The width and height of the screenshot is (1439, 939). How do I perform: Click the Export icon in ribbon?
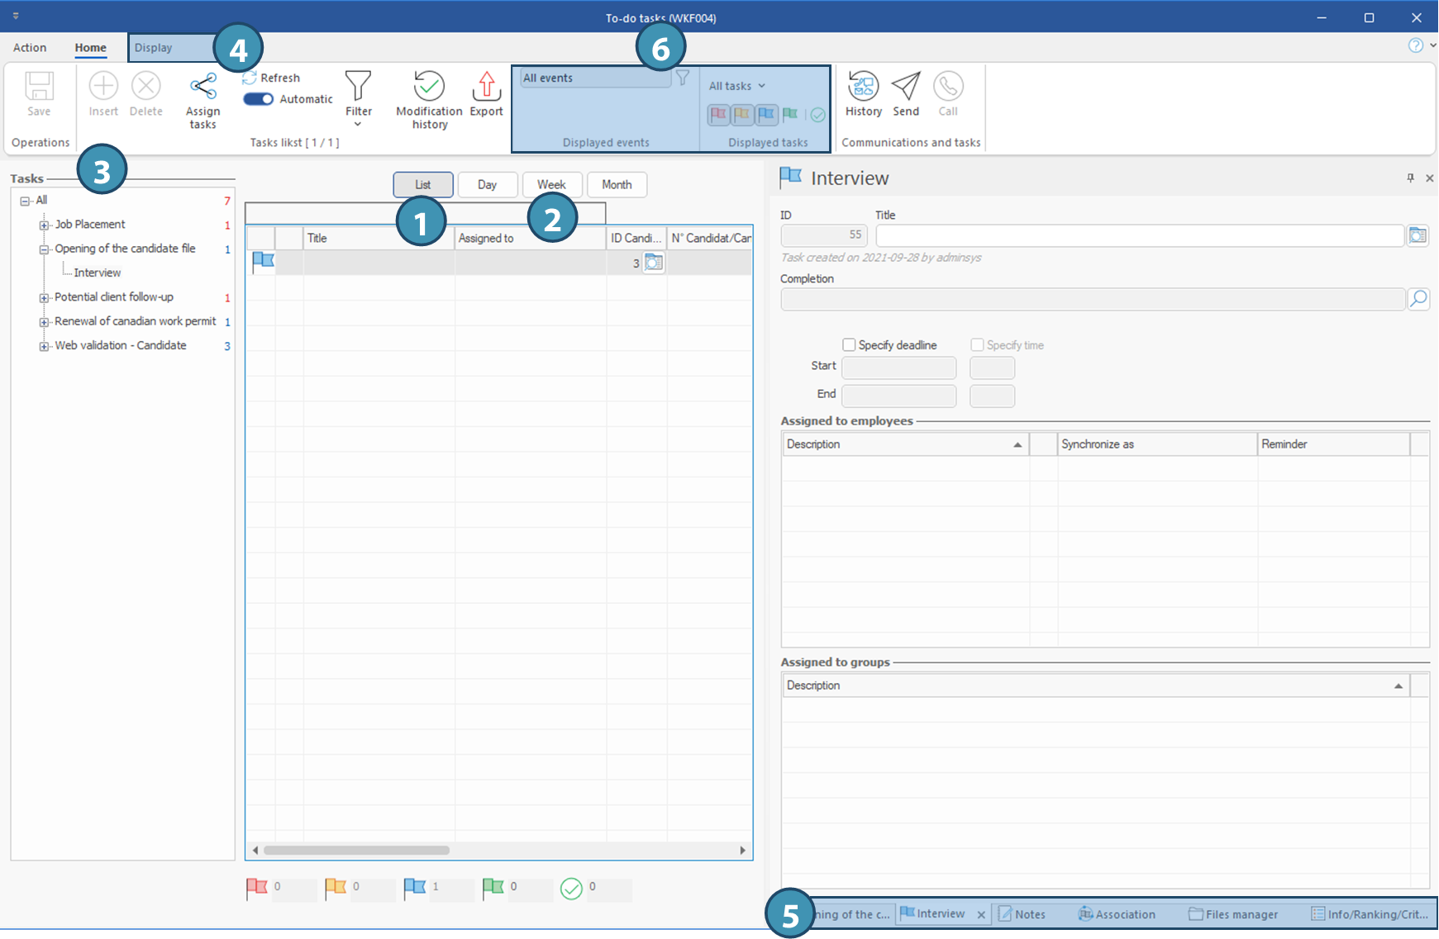coord(486,87)
